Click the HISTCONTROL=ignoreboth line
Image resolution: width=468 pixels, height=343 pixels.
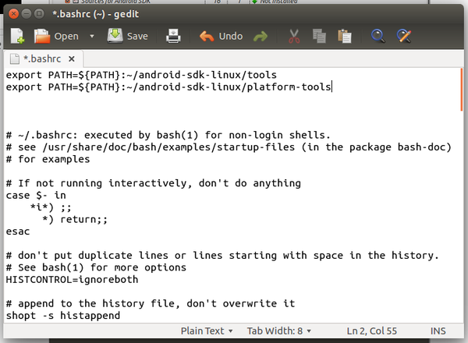pyautogui.click(x=72, y=280)
